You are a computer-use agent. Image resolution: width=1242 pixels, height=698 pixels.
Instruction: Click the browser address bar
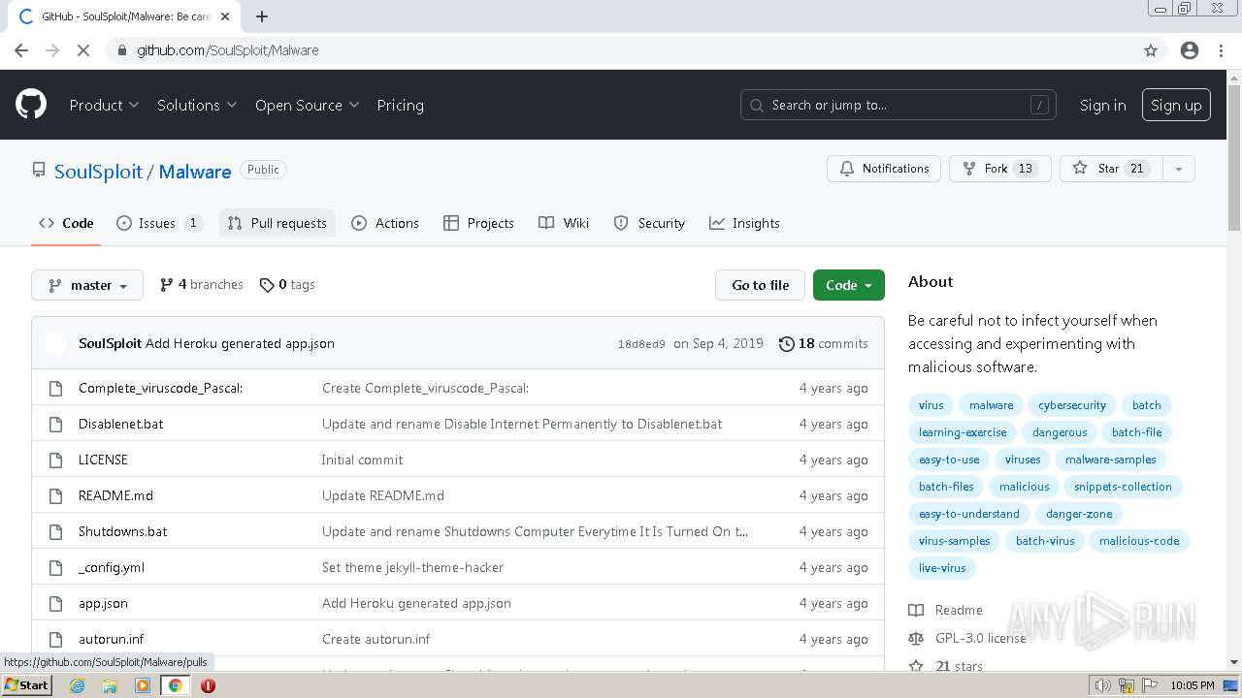tap(621, 50)
